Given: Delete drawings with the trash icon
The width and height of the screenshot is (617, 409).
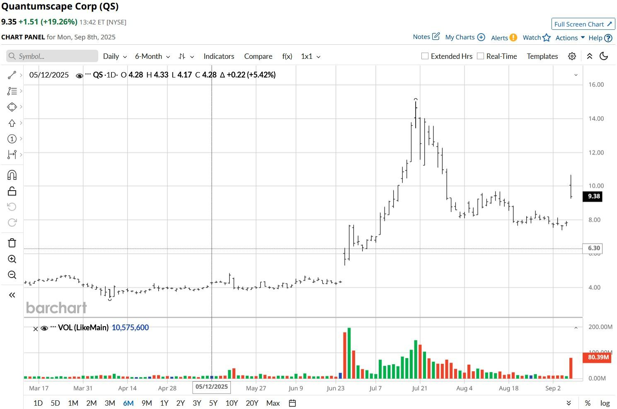Looking at the screenshot, I should 12,243.
